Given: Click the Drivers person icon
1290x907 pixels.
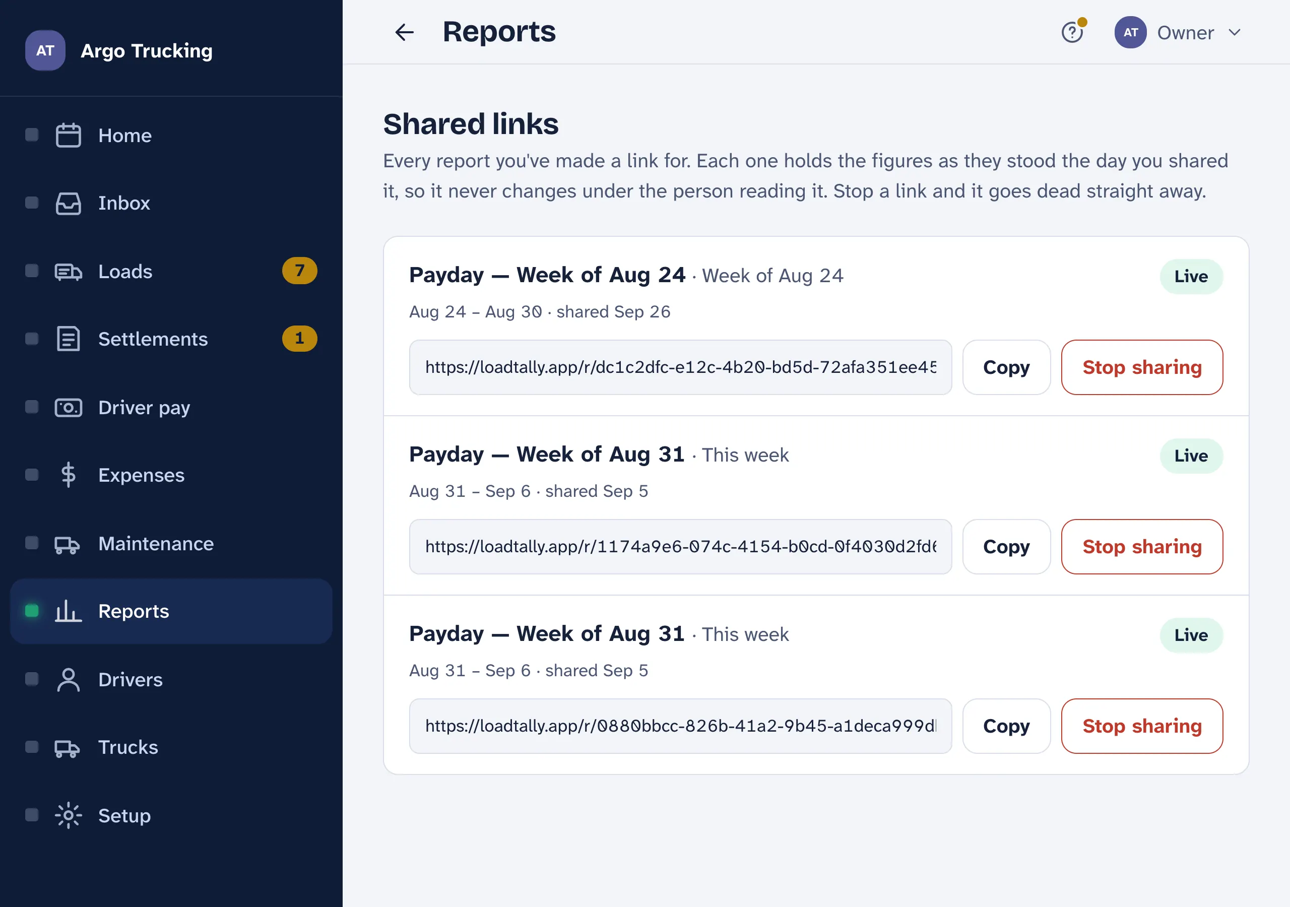Looking at the screenshot, I should tap(68, 679).
